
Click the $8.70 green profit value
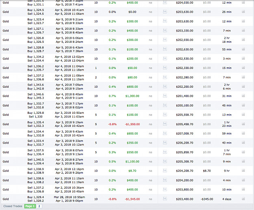[x=132, y=171]
